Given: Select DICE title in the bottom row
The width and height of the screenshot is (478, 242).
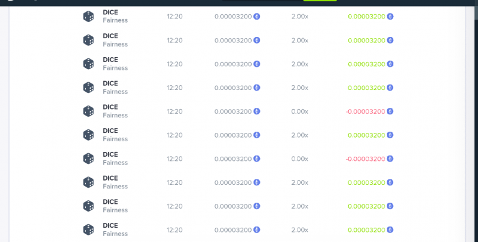Looking at the screenshot, I should coord(111,225).
